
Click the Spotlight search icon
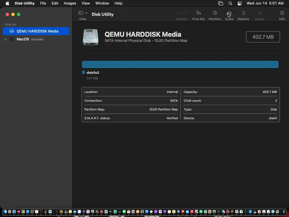[230, 3]
